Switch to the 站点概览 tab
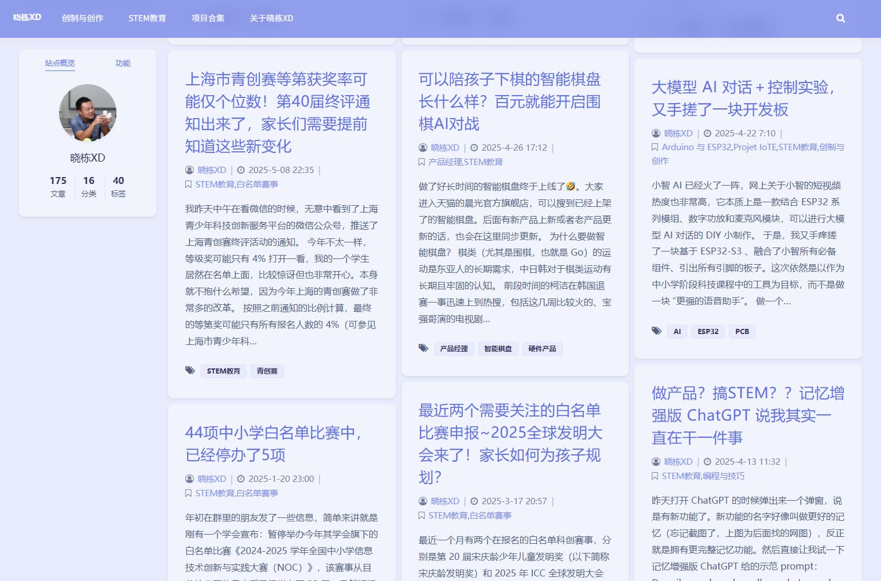This screenshot has width=881, height=581. [60, 64]
